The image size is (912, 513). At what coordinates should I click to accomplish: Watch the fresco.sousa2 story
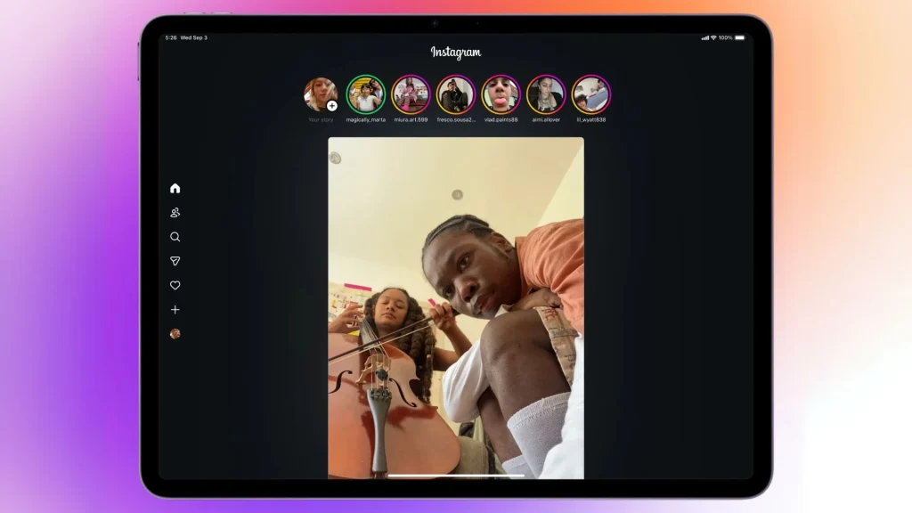[x=456, y=94]
